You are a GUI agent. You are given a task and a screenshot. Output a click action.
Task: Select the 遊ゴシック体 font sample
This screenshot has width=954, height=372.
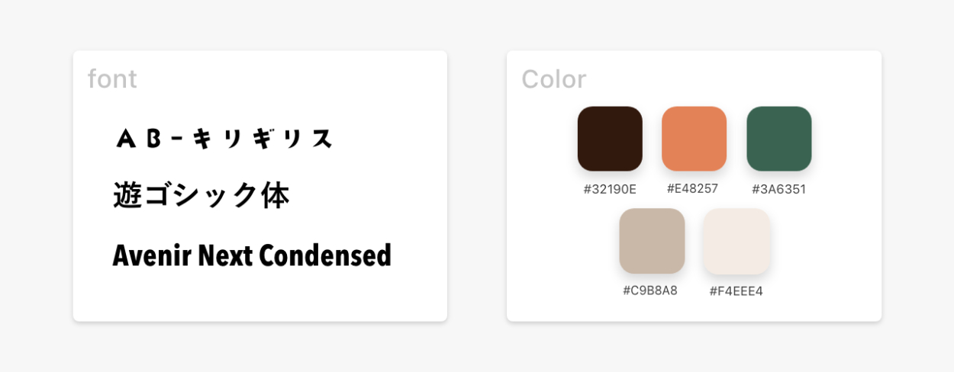point(201,196)
